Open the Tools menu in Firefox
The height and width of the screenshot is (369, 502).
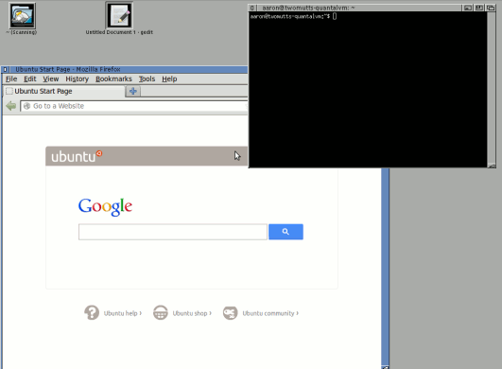click(147, 79)
